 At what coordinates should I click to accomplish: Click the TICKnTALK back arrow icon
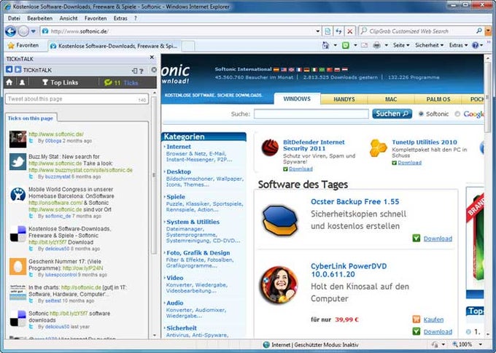coord(9,69)
